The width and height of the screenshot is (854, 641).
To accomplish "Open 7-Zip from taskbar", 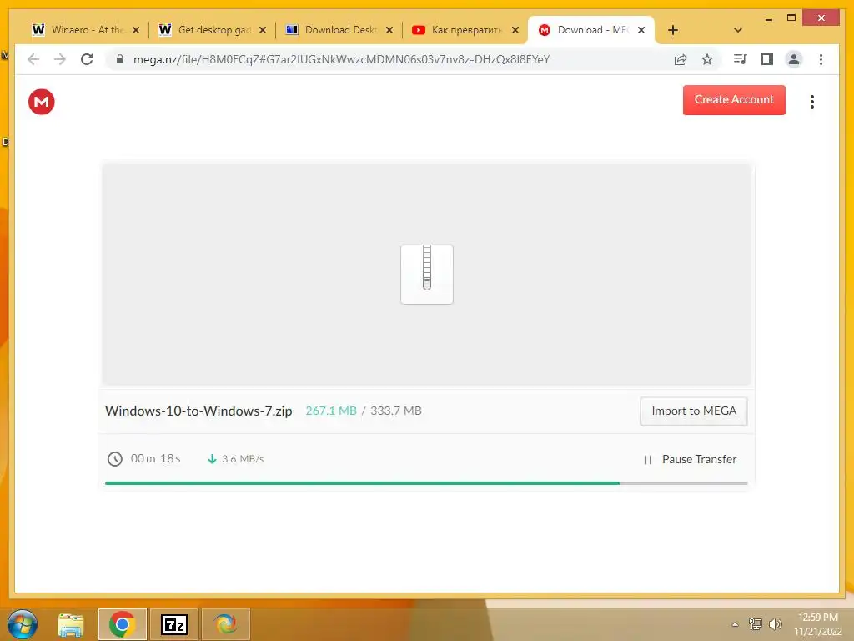I will pos(174,624).
